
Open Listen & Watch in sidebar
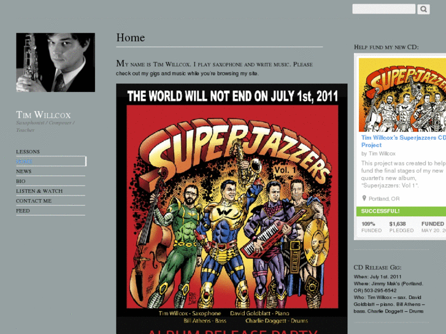pos(39,191)
